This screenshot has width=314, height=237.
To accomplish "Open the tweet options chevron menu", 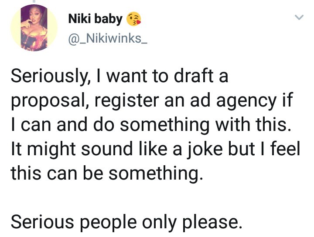I will click(299, 17).
